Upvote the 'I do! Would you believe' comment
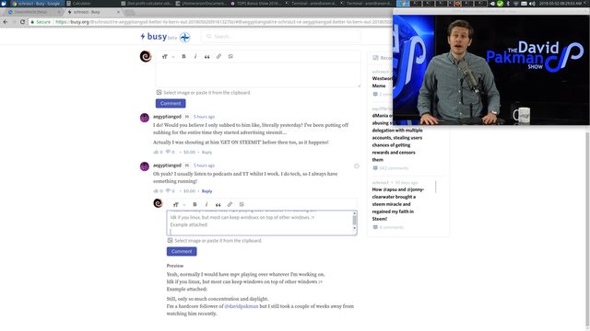The height and width of the screenshot is (331, 590). pos(156,152)
